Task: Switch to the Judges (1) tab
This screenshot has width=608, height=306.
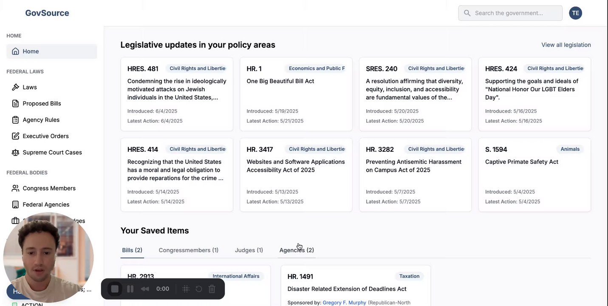Action: pyautogui.click(x=249, y=250)
